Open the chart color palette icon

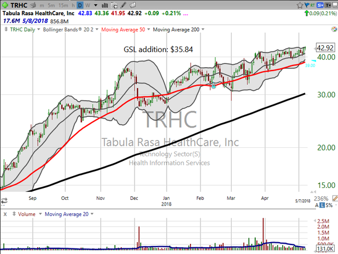pyautogui.click(x=334, y=29)
